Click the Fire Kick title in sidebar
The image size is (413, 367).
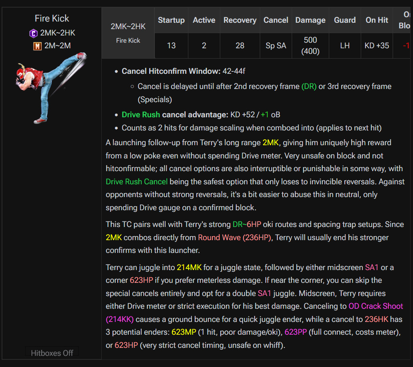click(x=52, y=18)
